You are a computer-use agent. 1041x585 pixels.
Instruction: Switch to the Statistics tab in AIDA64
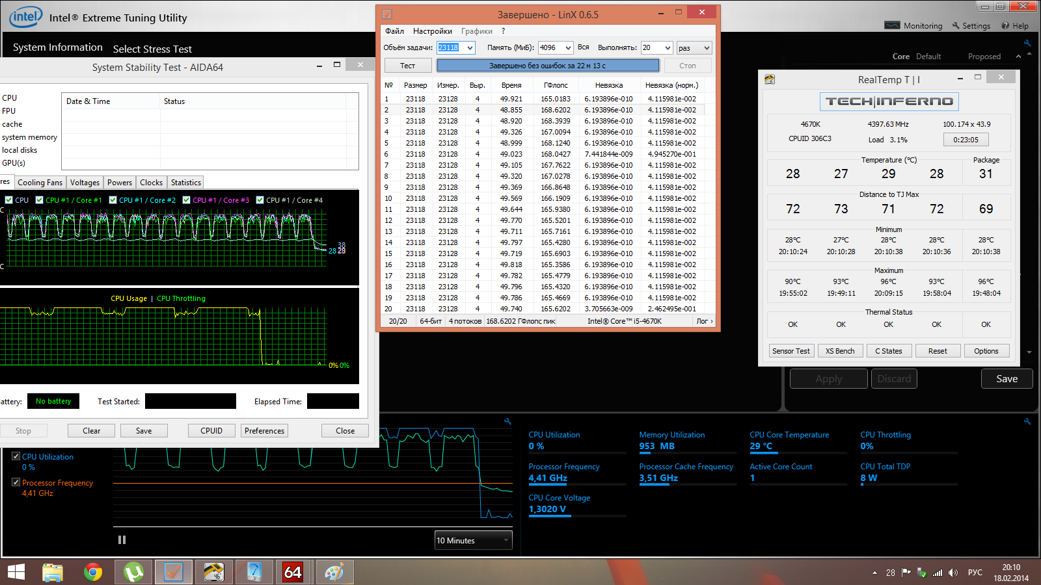[186, 183]
